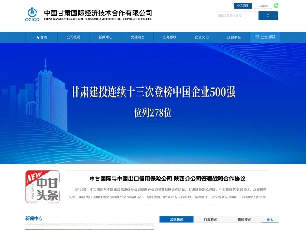Image resolution: width=306 pixels, height=230 pixels.
Task: Click the 甘肃建投 500强 banner image
Action: coord(153,103)
